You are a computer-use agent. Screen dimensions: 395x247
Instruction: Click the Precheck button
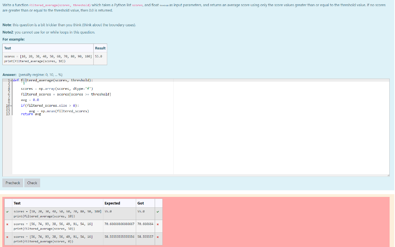point(13,183)
